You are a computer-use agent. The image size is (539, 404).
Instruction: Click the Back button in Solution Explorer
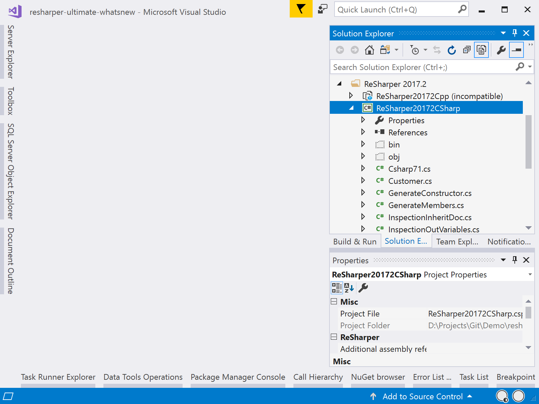point(340,50)
